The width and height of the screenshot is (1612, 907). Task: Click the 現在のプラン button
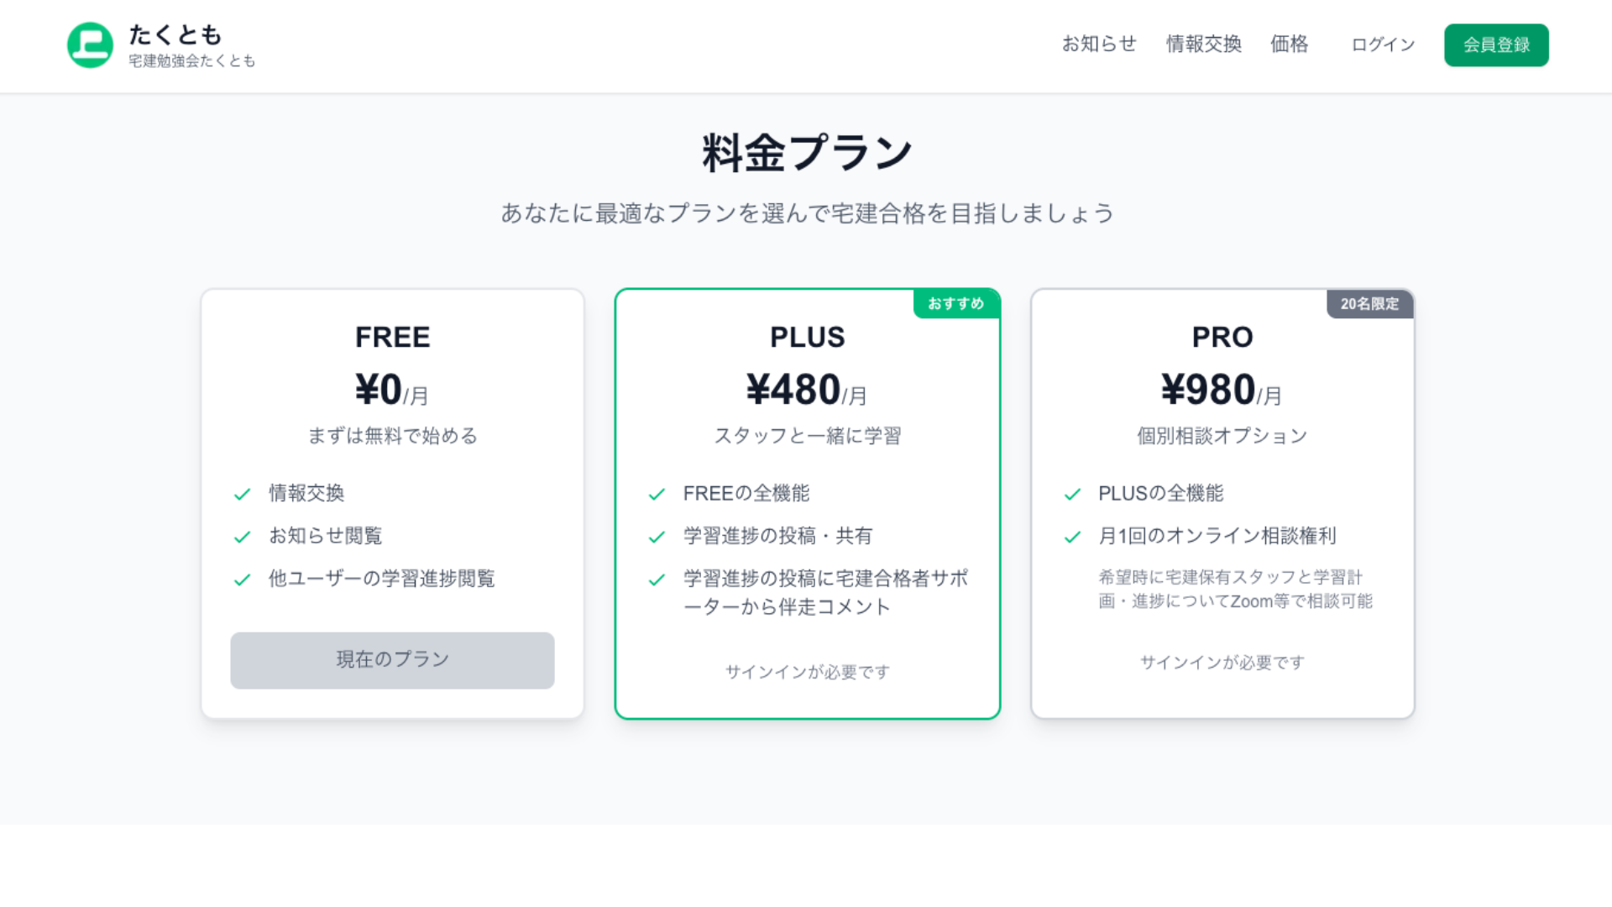[392, 660]
